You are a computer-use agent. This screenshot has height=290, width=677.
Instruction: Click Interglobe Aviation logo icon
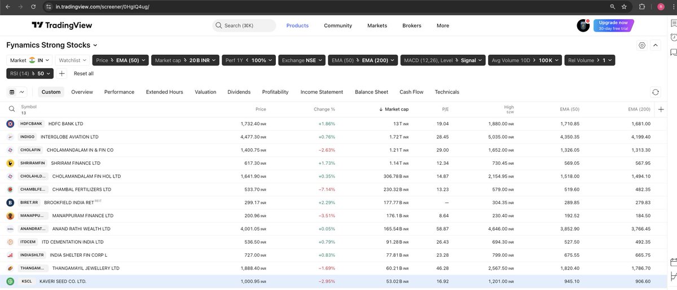pos(10,137)
